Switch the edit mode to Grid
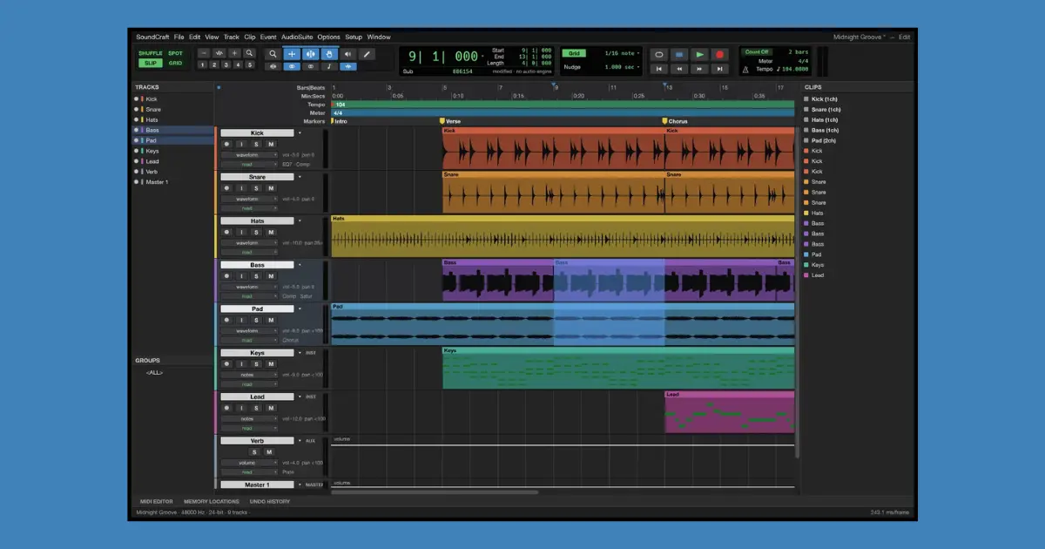 [175, 63]
